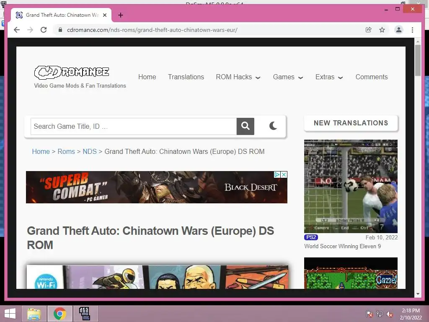Bookmark this page with the star icon
The image size is (429, 322).
pos(382,30)
